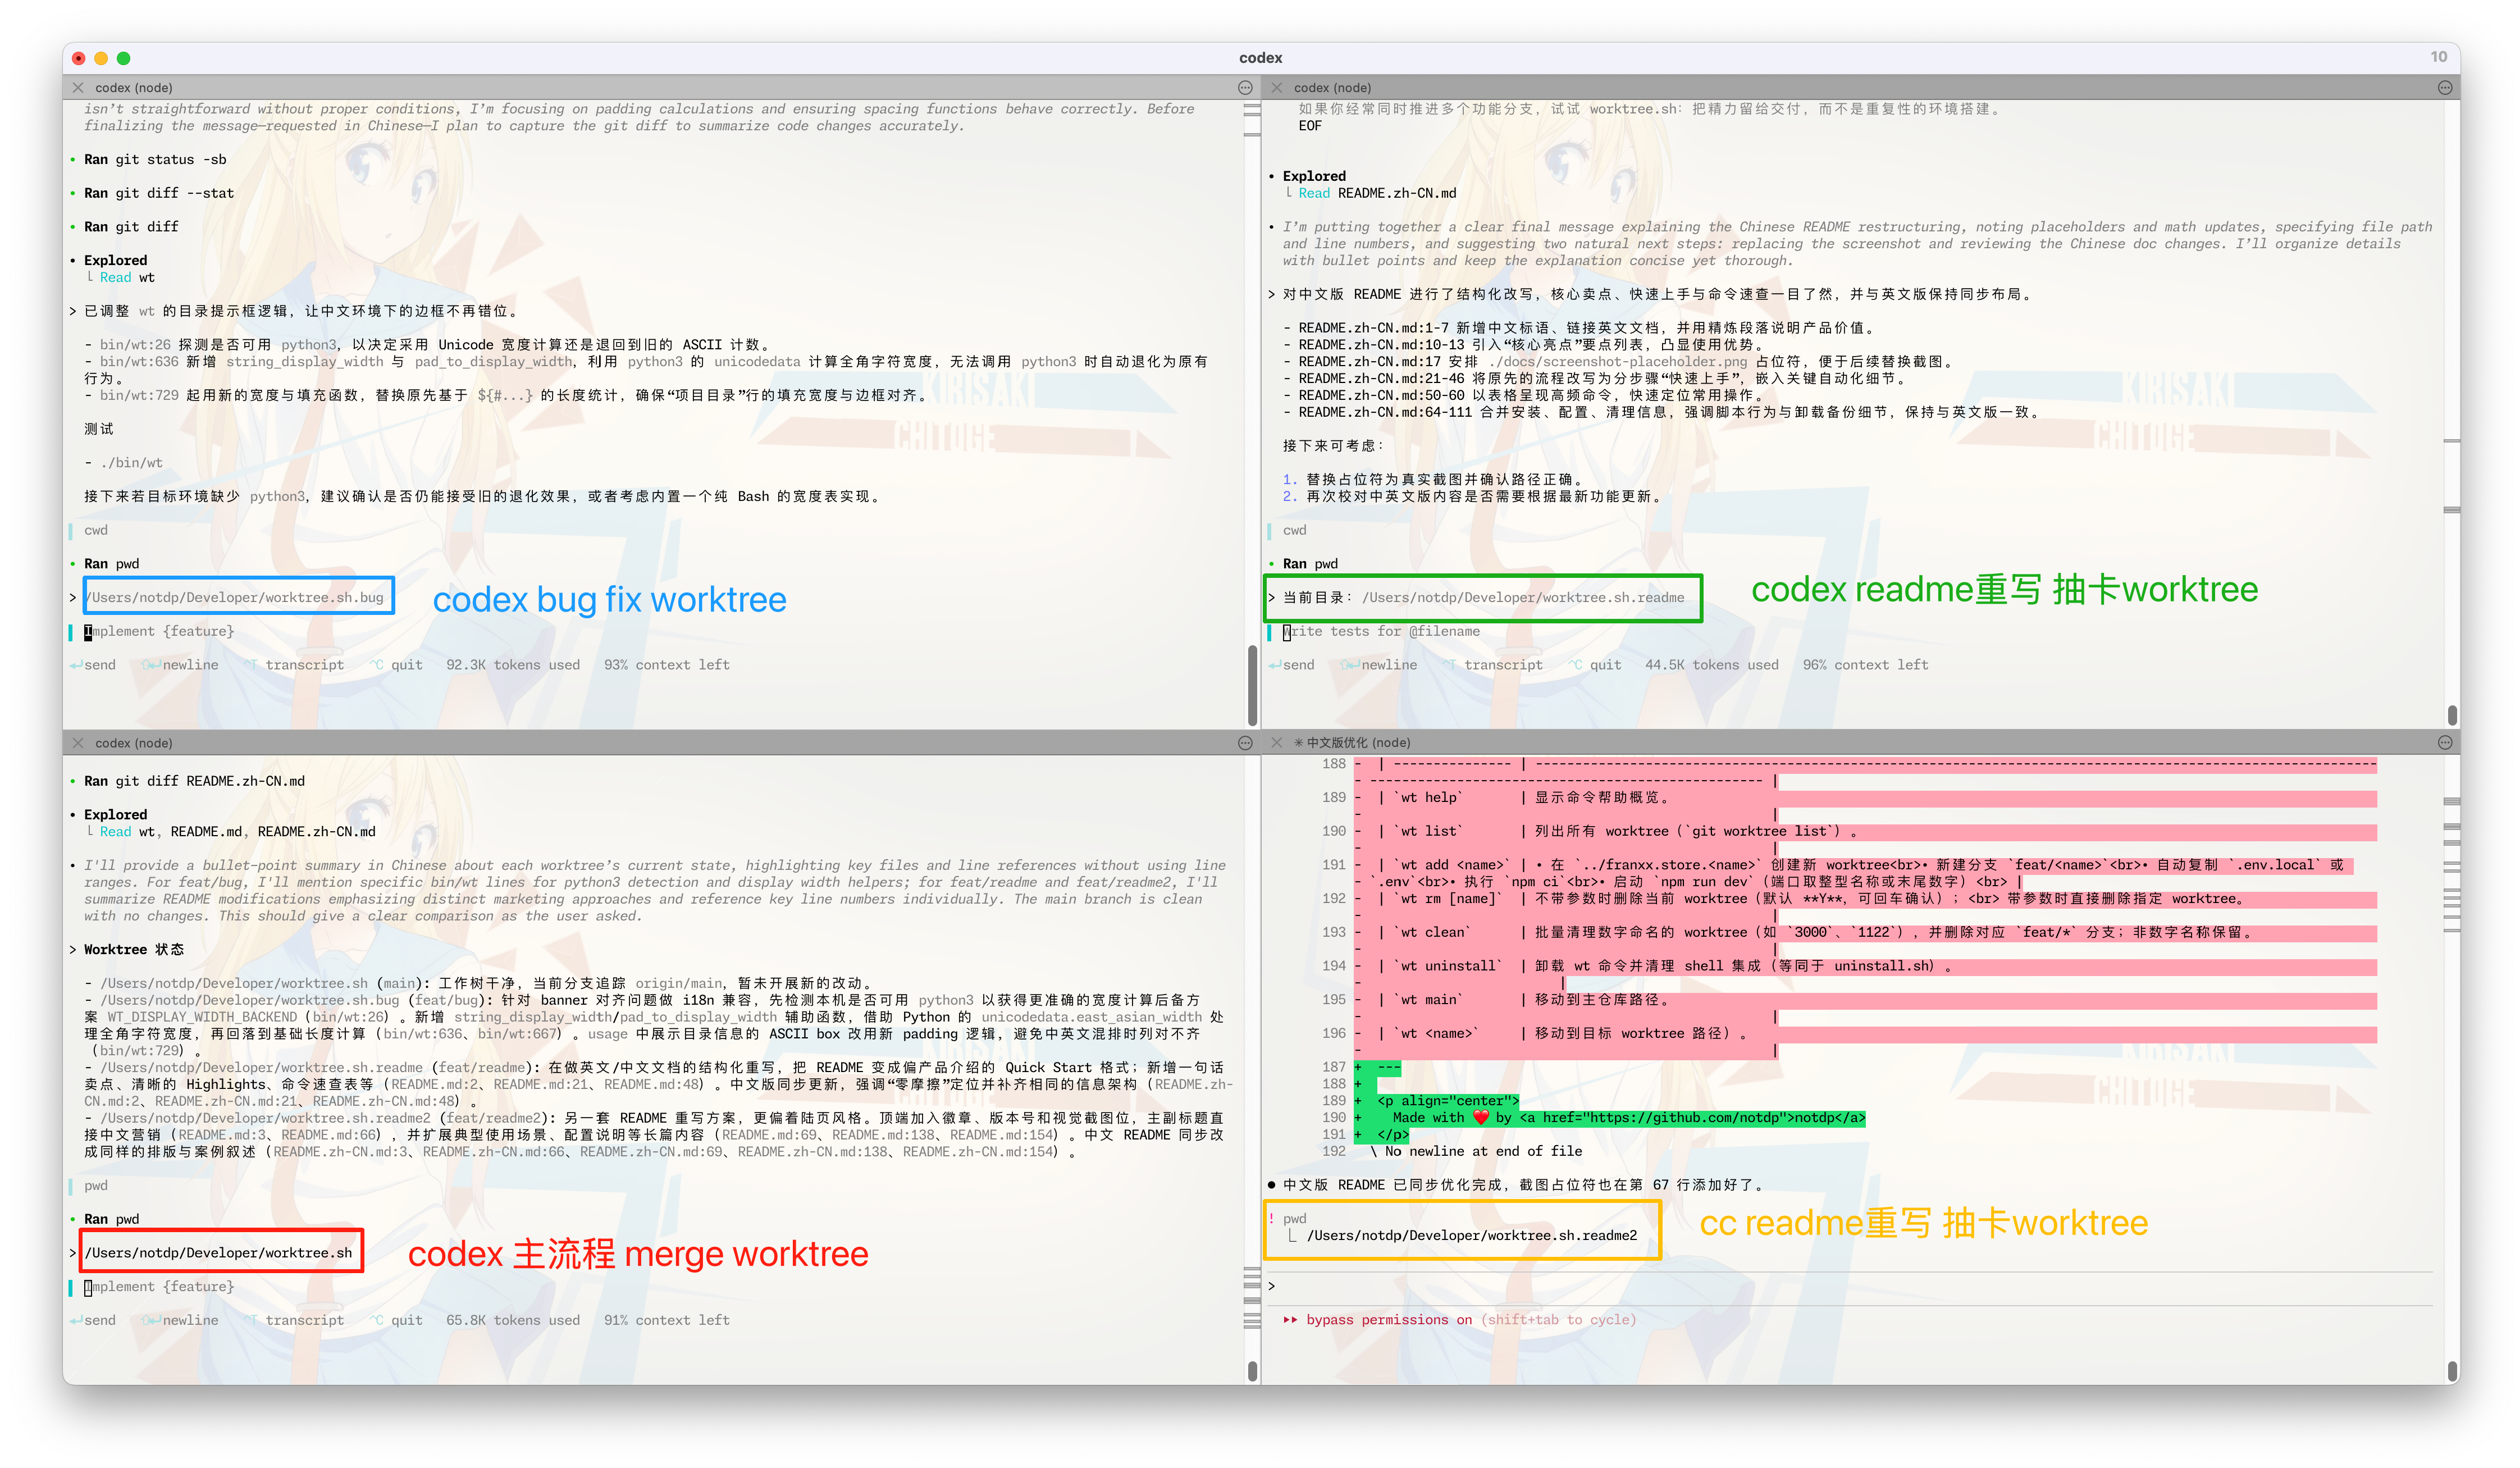
Task: Expand the Explored section in top-left pane
Action: [x=115, y=260]
